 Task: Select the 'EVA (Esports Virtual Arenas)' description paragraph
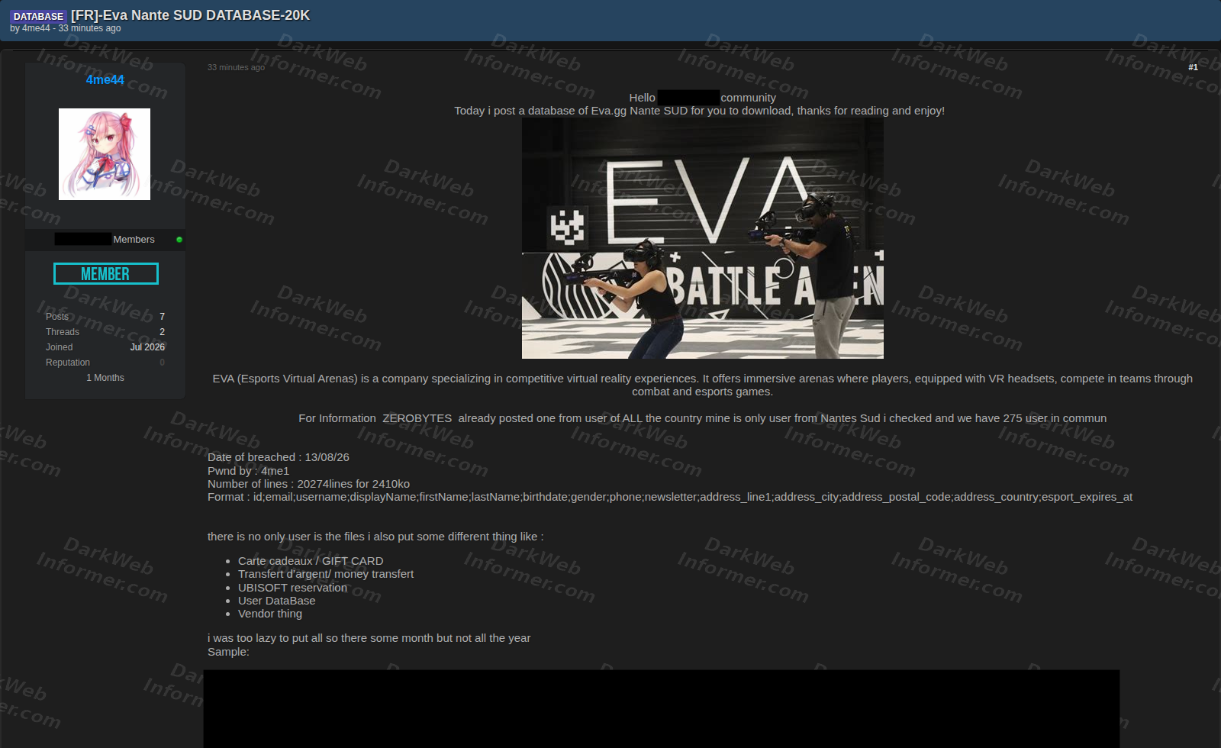click(702, 385)
